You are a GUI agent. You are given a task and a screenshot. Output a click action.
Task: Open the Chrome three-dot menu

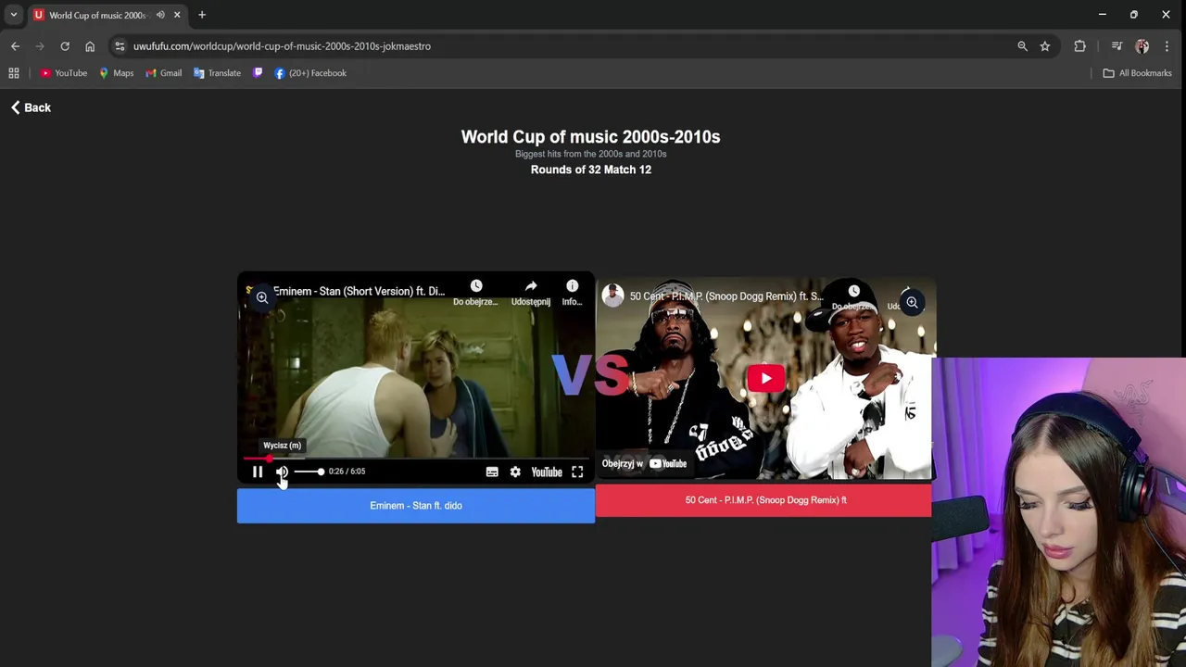pyautogui.click(x=1167, y=46)
